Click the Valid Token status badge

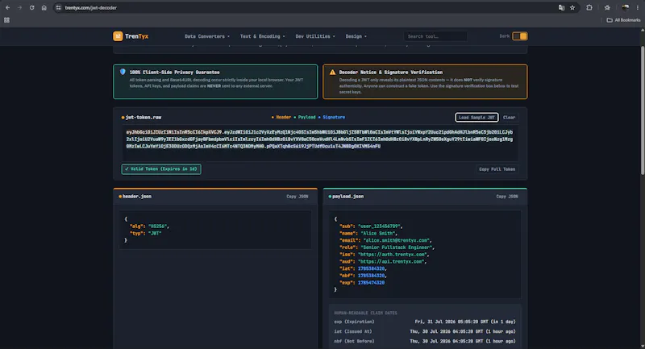161,169
